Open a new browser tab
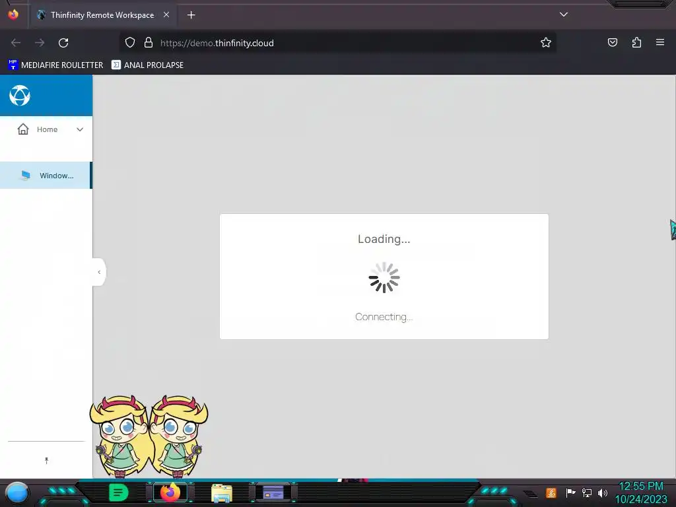Viewport: 676px width, 507px height. tap(191, 15)
